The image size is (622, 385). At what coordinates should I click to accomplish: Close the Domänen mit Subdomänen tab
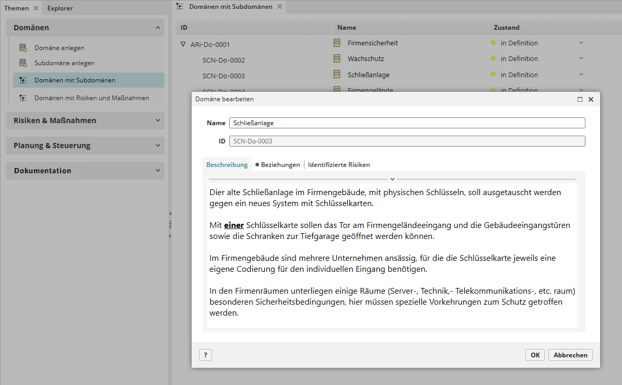279,7
